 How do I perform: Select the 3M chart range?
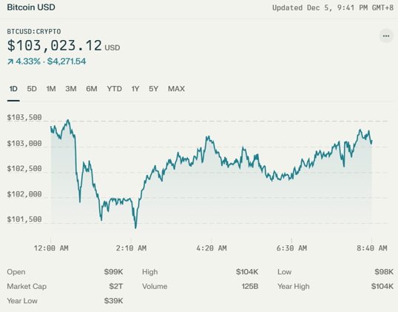(x=71, y=89)
